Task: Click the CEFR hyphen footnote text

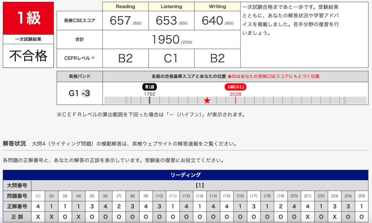Action: pyautogui.click(x=151, y=115)
